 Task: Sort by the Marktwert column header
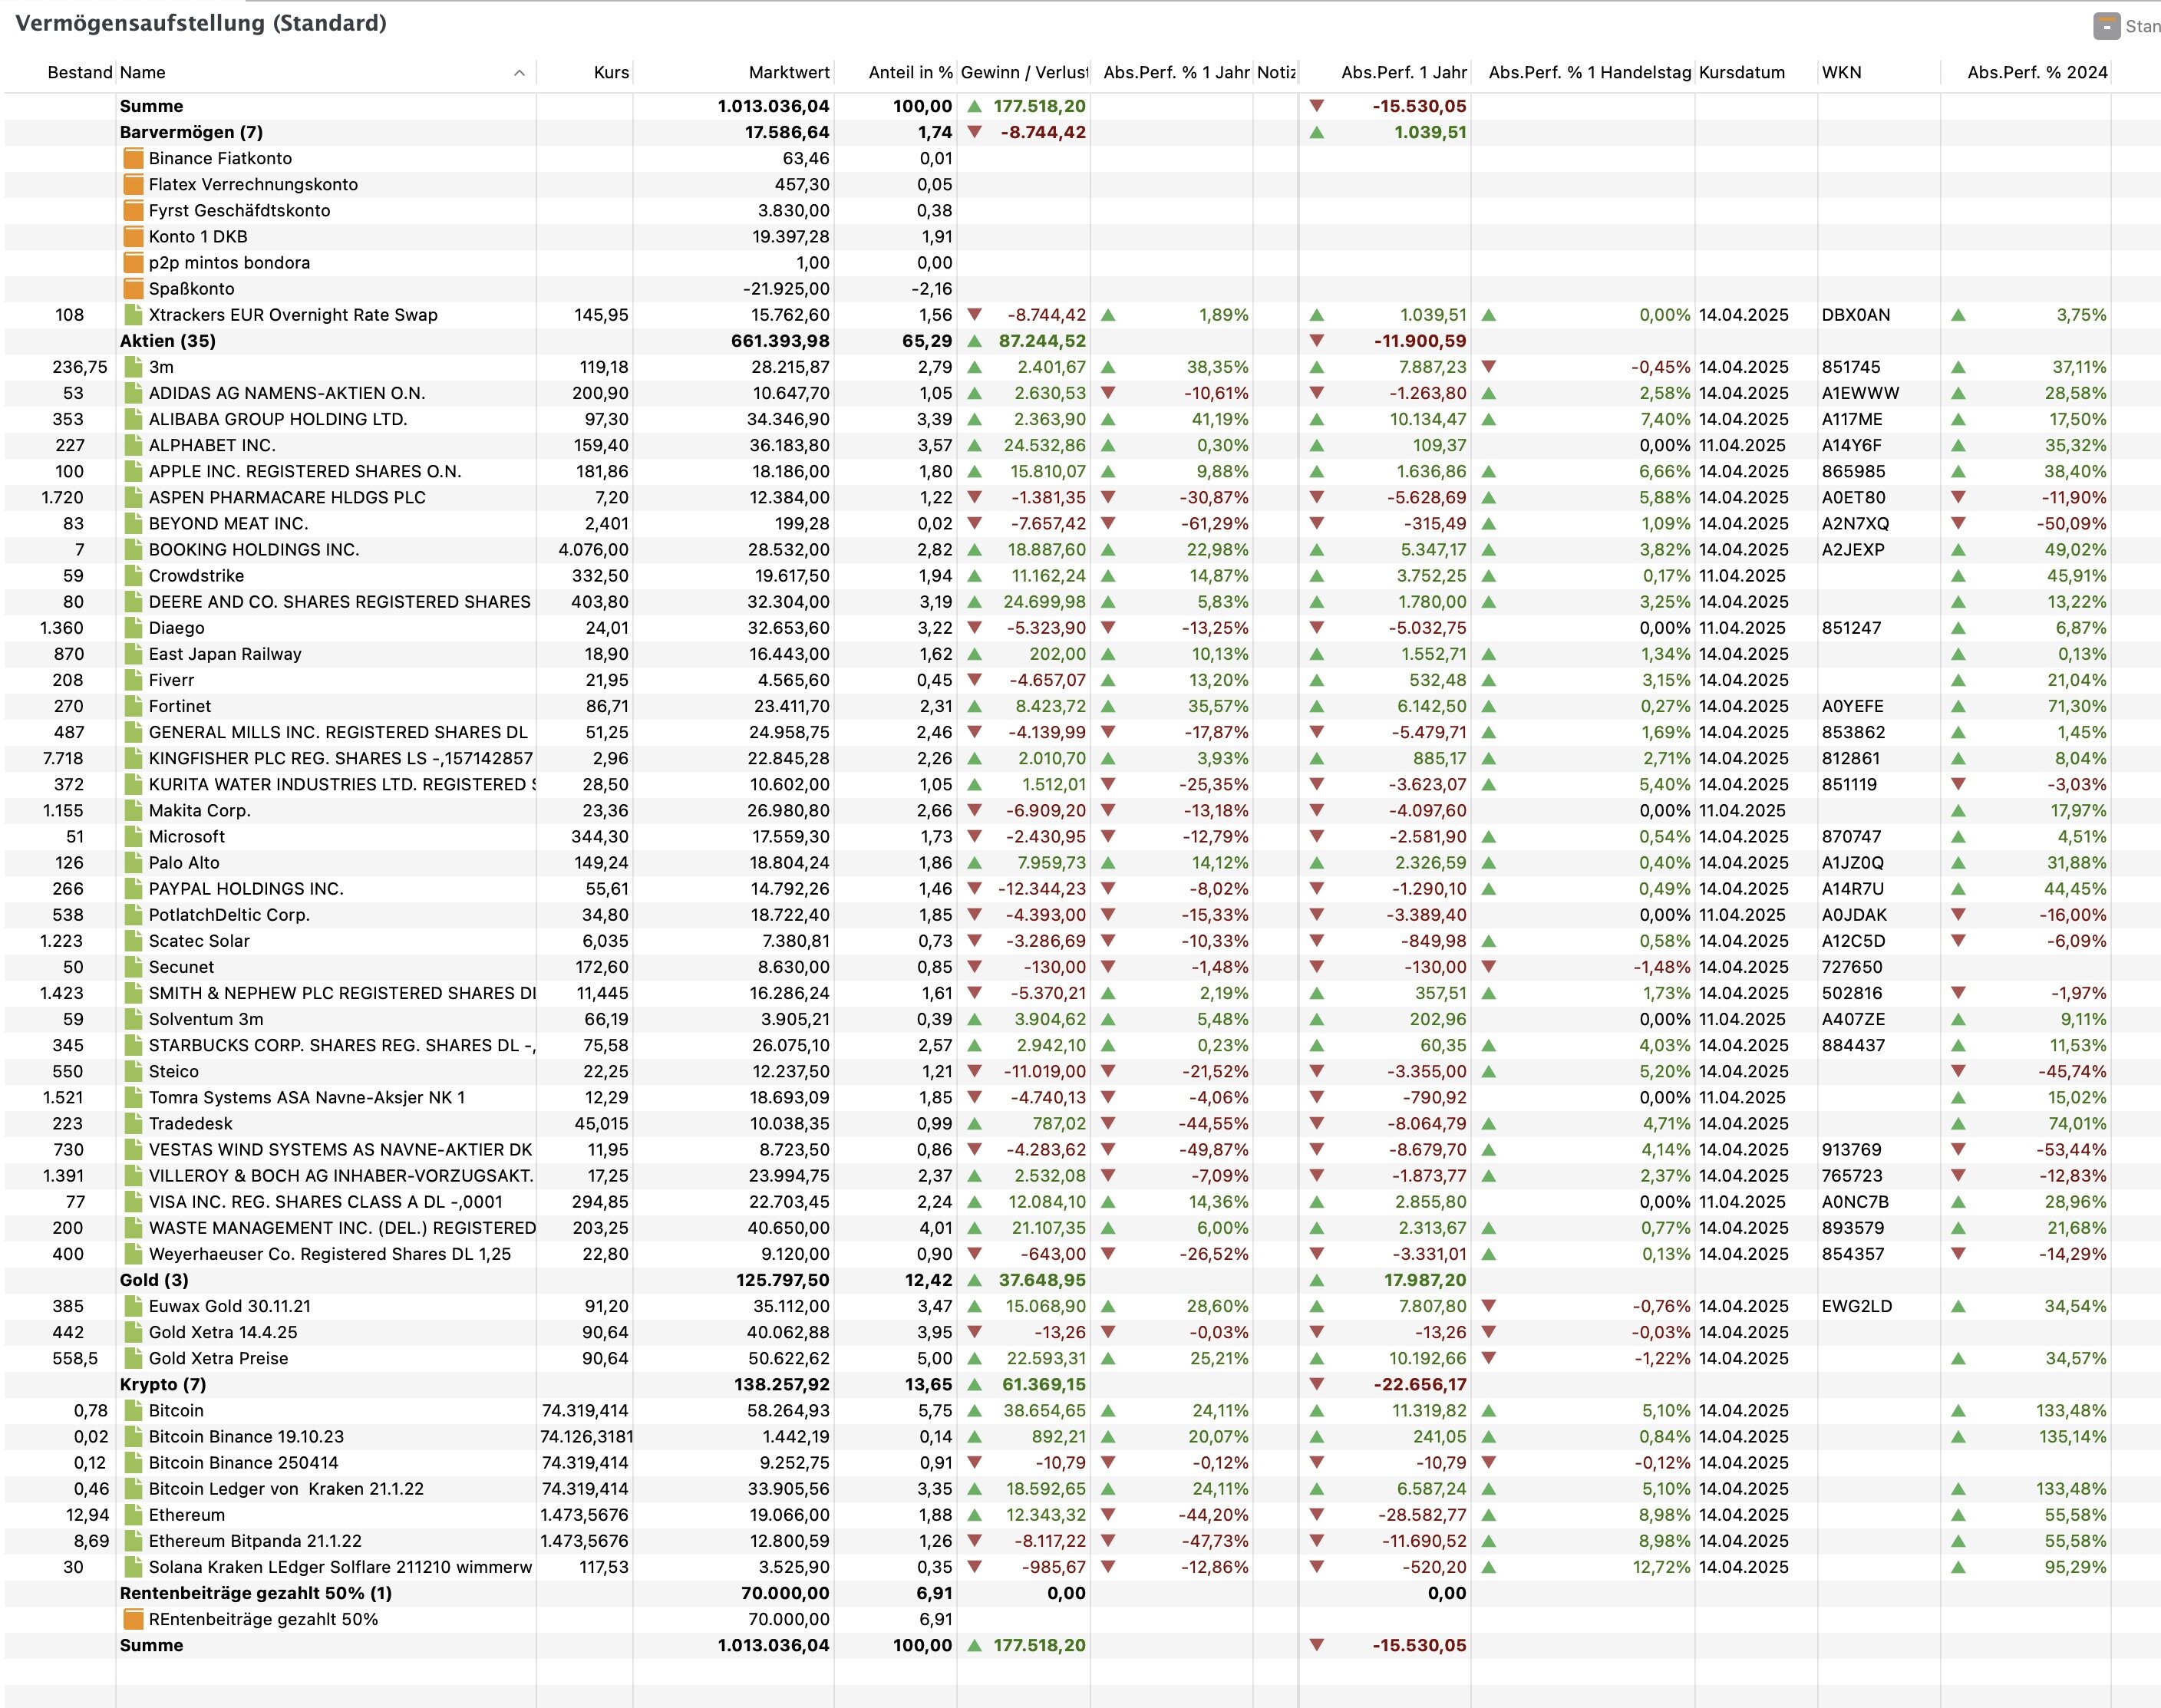788,73
